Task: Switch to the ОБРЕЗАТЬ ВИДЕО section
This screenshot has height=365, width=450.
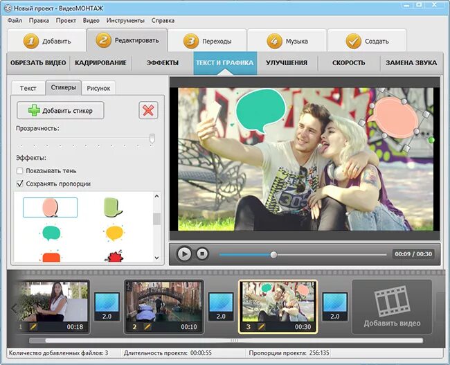Action: 38,63
